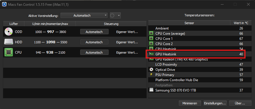Select the Optical Drive sensor row
Image resolution: width=255 pixels, height=109 pixels.
(x=200, y=70)
